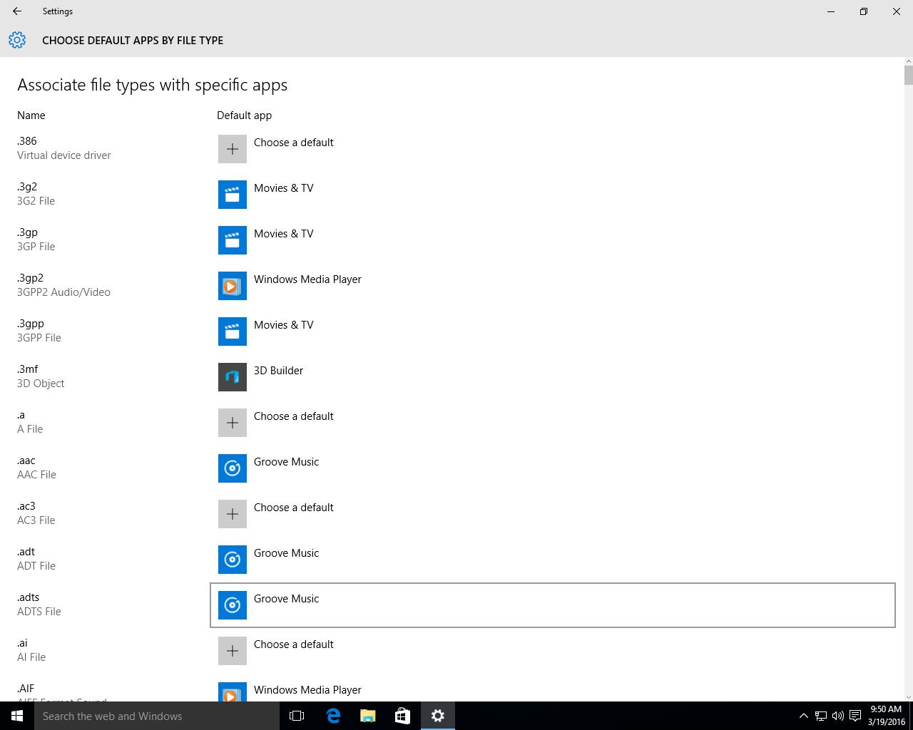Image resolution: width=913 pixels, height=730 pixels.
Task: Click the 'Virtual device driver' description
Action: coord(64,155)
